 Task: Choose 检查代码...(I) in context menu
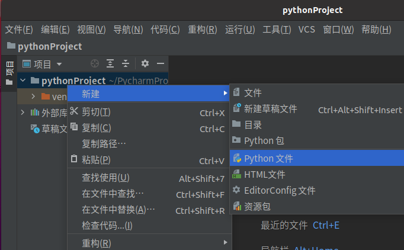pyautogui.click(x=149, y=226)
